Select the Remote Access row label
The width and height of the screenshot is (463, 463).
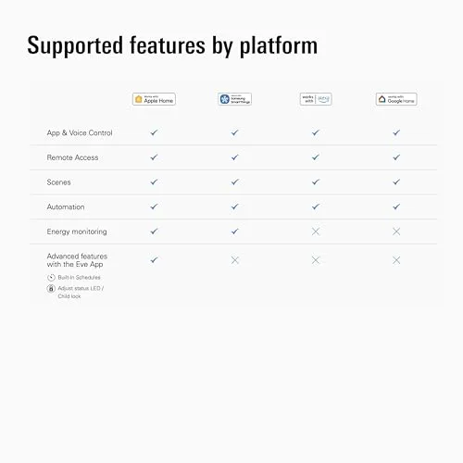pyautogui.click(x=72, y=157)
